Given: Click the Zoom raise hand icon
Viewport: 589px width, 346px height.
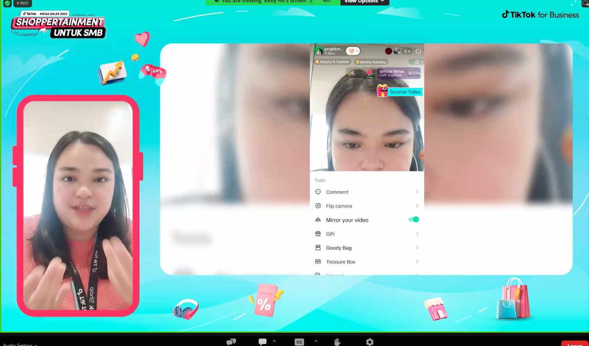Looking at the screenshot, I should (x=337, y=342).
